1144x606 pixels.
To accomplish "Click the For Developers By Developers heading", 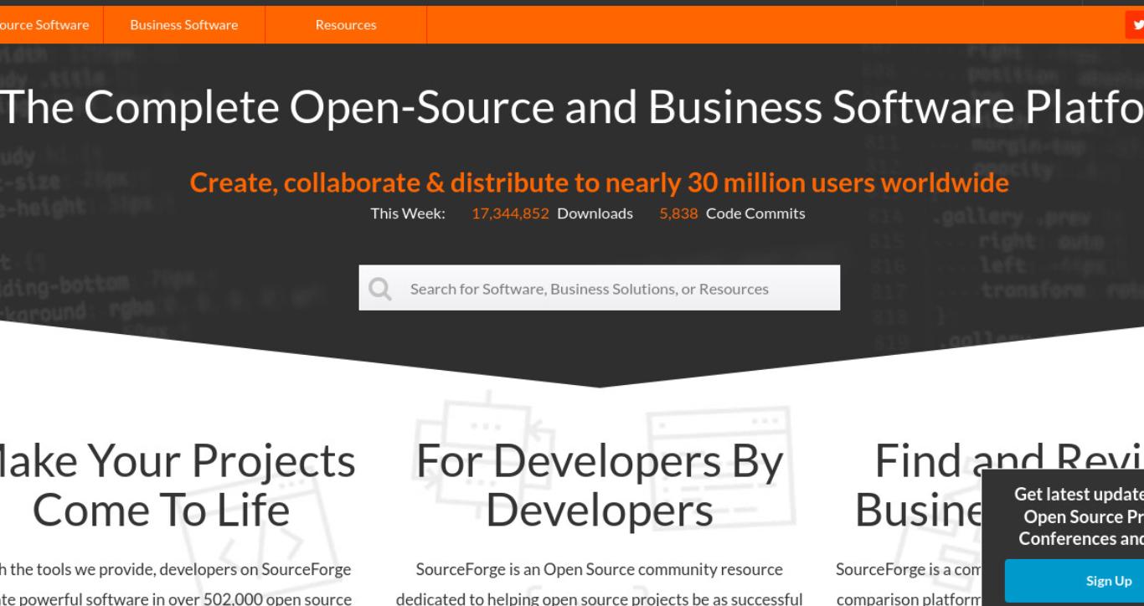I will pyautogui.click(x=600, y=486).
